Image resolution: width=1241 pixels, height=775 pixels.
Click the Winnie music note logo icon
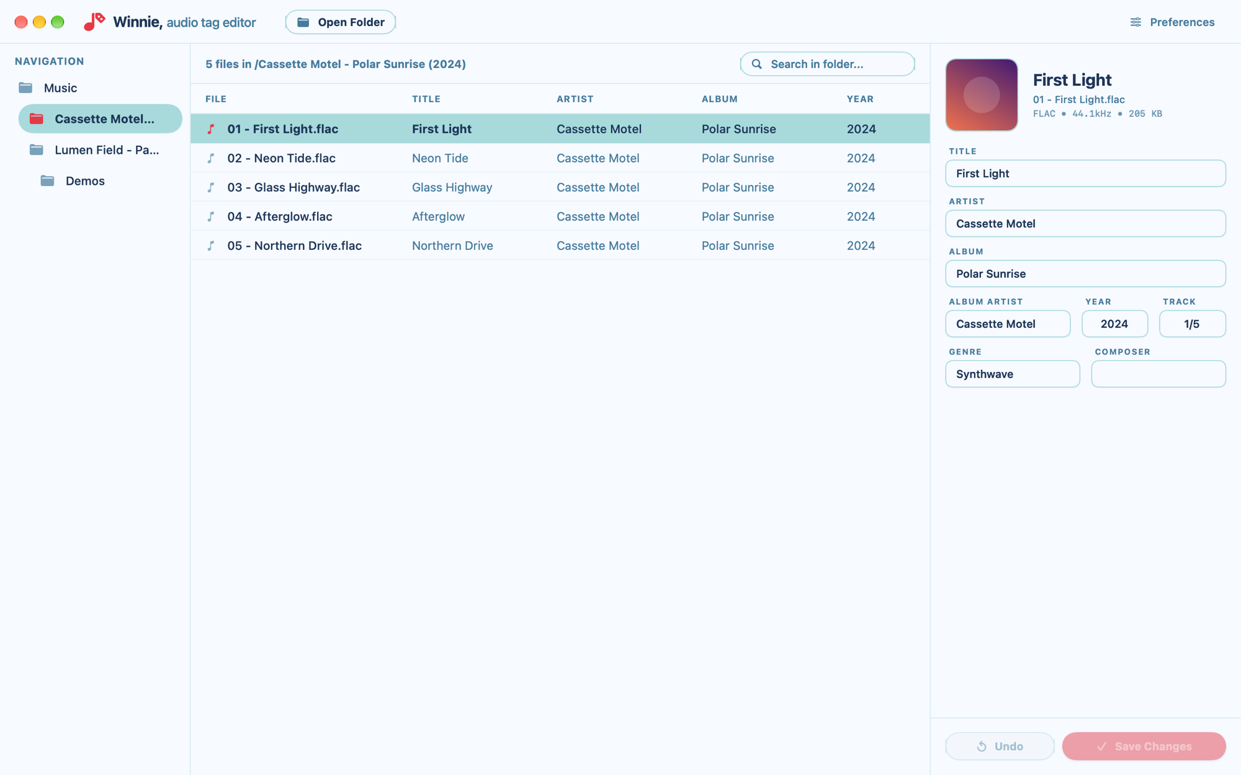(94, 22)
